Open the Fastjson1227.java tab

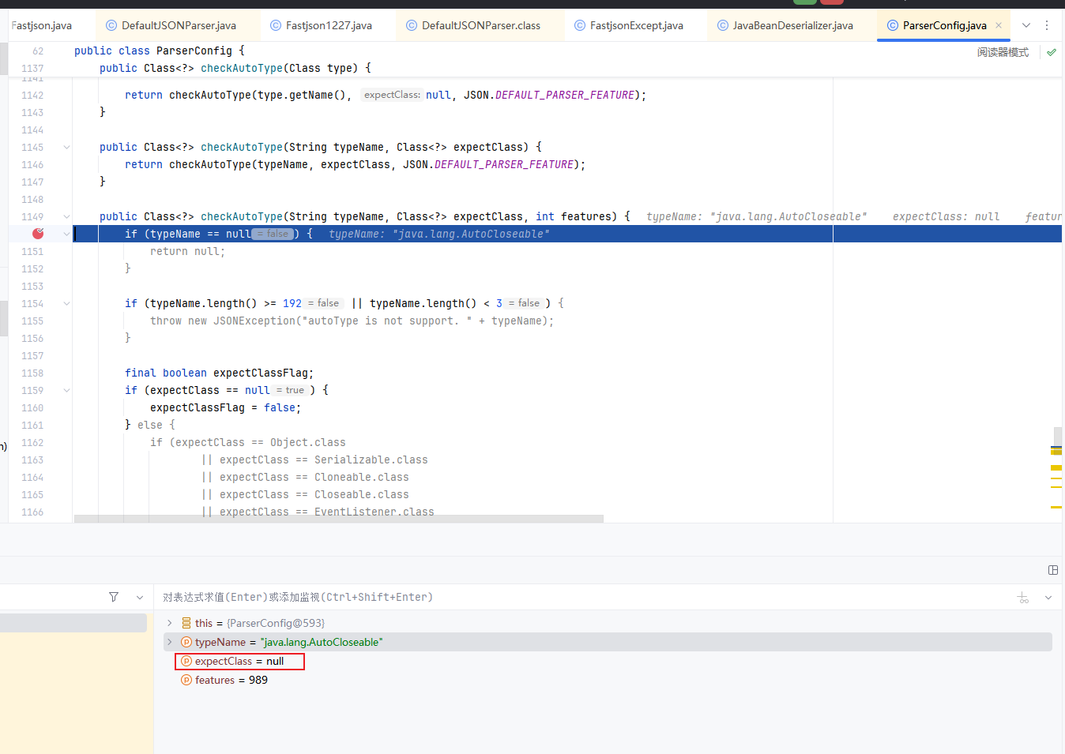(x=321, y=25)
